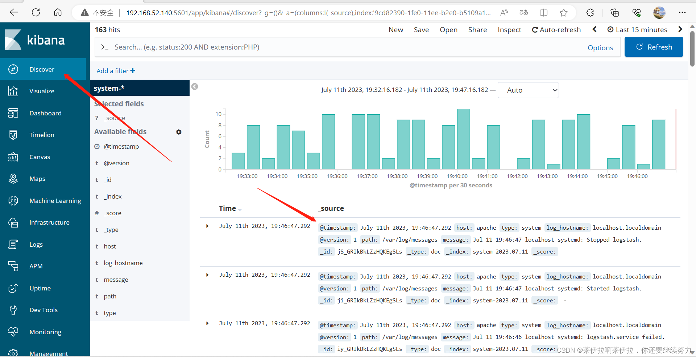Open browser extensions puzzle icon
This screenshot has height=357, width=696.
(590, 13)
